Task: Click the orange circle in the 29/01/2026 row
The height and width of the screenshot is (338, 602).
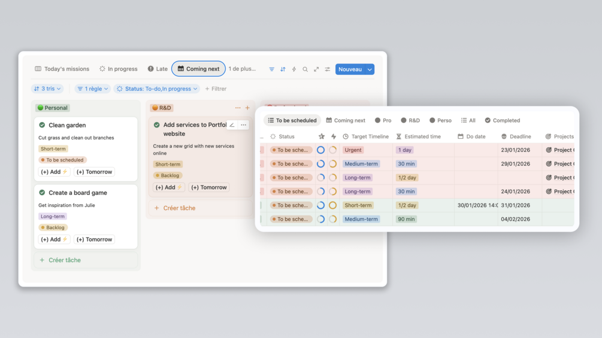Action: (x=333, y=164)
